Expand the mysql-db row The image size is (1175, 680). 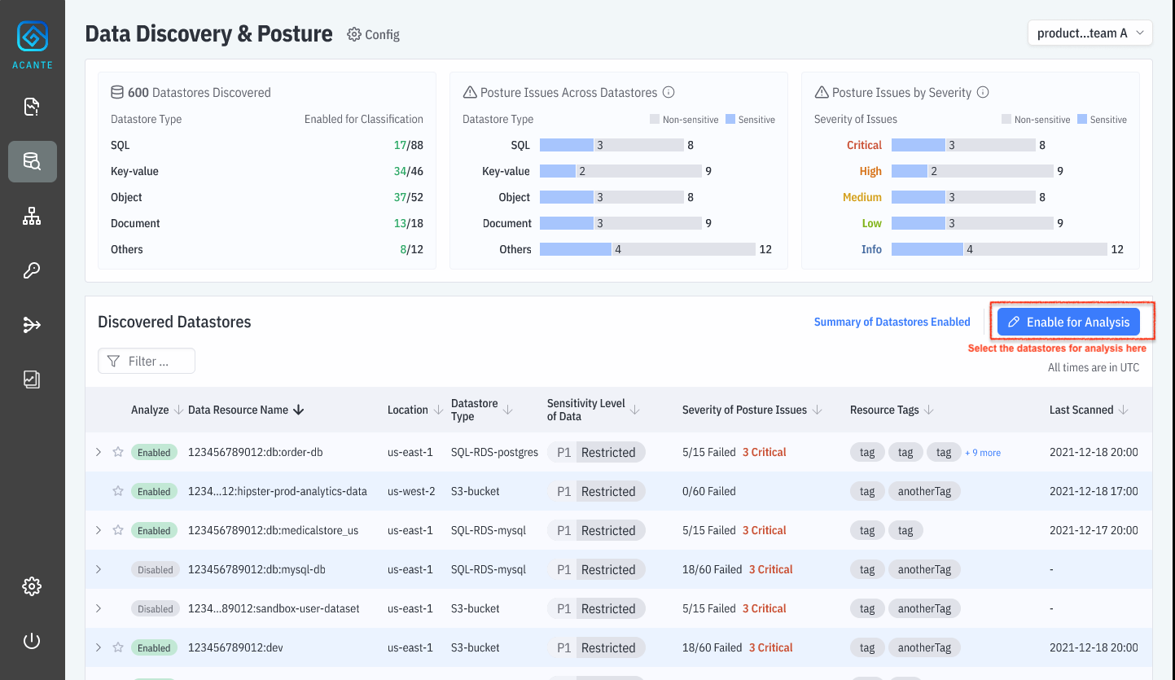pyautogui.click(x=99, y=569)
